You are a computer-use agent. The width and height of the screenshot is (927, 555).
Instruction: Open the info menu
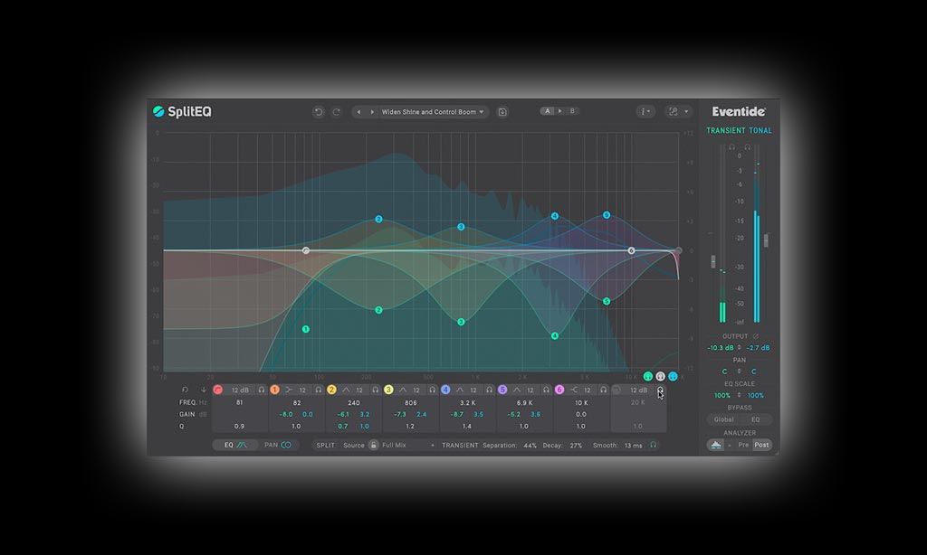tap(645, 111)
